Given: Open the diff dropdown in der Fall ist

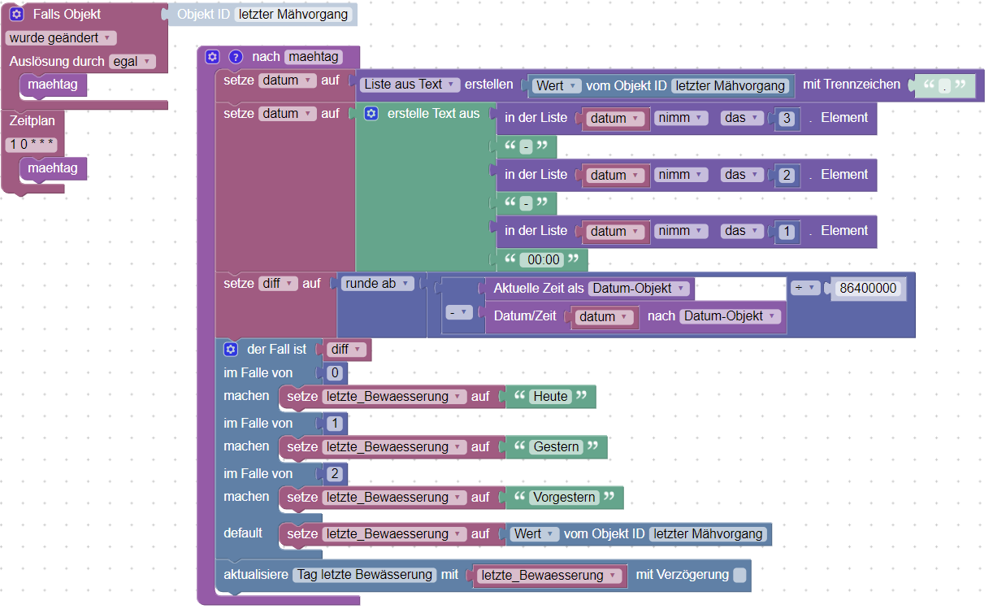Looking at the screenshot, I should [x=347, y=350].
